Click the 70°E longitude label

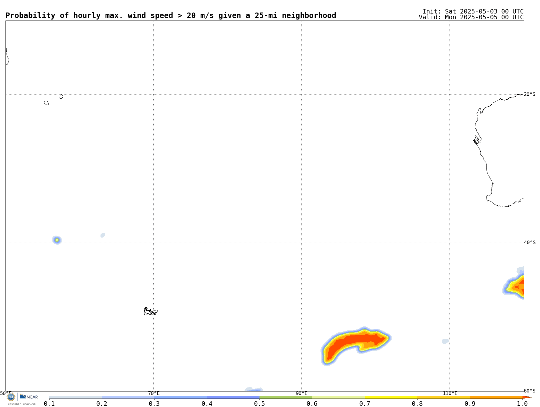point(154,393)
